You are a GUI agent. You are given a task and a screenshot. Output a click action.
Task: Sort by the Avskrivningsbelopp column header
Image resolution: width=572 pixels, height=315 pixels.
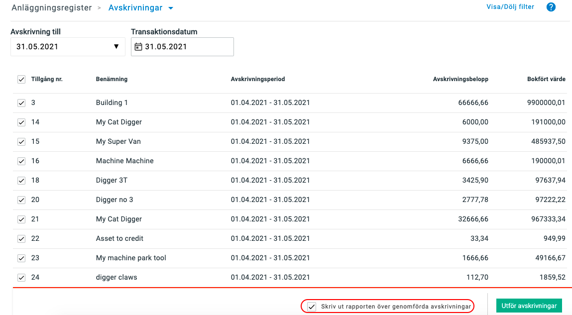[460, 79]
